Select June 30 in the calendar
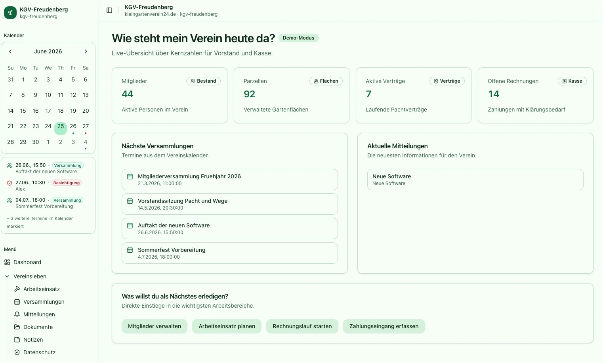603x363 pixels. coord(36,142)
